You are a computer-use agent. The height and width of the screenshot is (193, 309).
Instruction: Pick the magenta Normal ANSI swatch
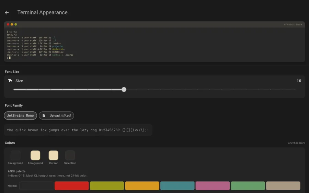[x=213, y=186]
